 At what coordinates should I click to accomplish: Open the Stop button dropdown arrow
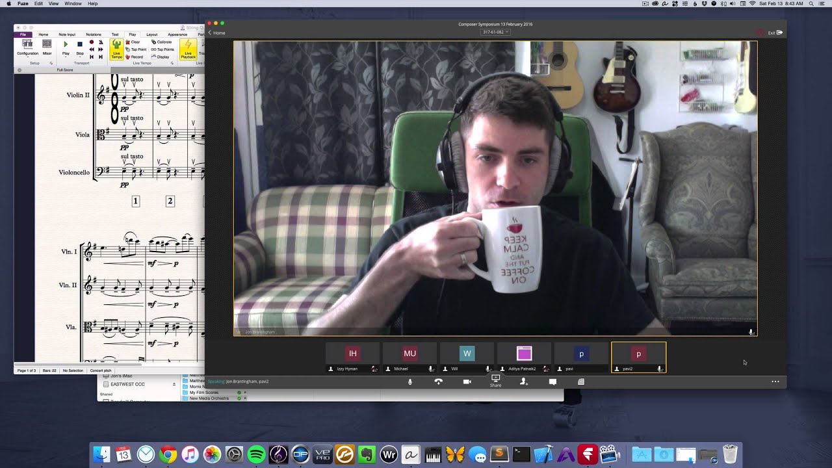pyautogui.click(x=80, y=57)
